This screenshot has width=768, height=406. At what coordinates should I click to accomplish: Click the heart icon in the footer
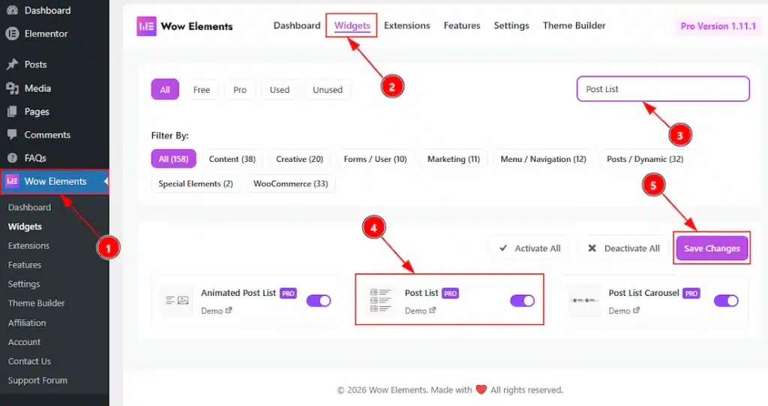pyautogui.click(x=481, y=390)
